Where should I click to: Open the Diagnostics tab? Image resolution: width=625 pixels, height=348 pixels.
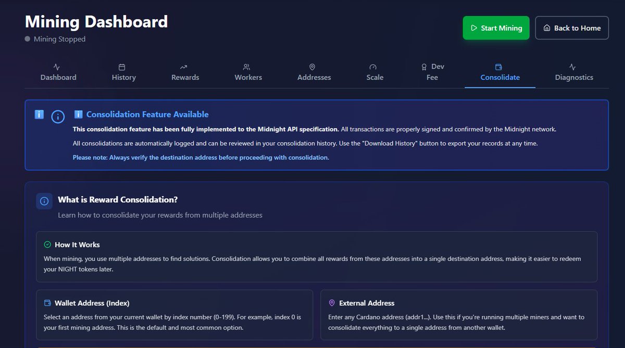coord(574,72)
